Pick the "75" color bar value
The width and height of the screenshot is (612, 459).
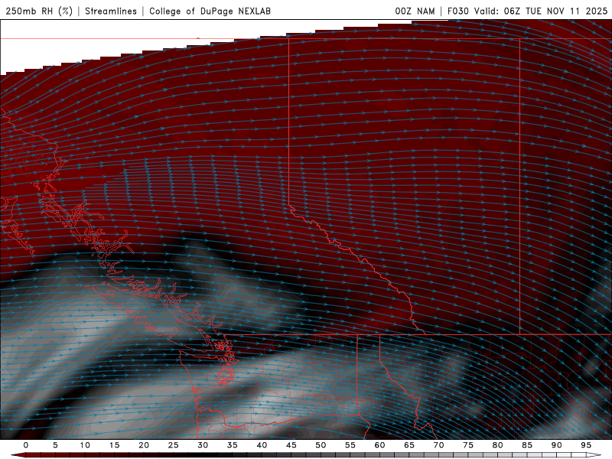[x=468, y=445]
